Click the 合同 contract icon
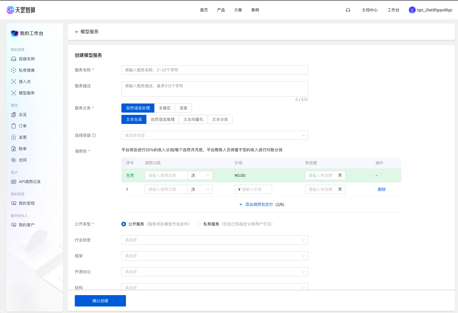Image resolution: width=458 pixels, height=313 pixels. (14, 160)
